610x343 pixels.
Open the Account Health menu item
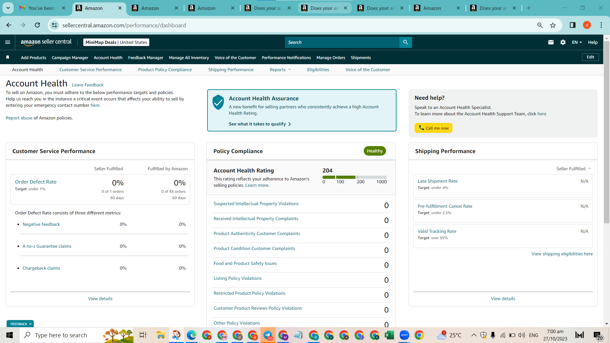coord(108,57)
